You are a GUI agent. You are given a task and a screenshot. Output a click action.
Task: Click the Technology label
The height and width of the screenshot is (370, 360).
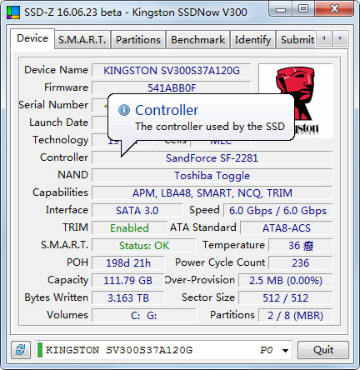coord(61,140)
